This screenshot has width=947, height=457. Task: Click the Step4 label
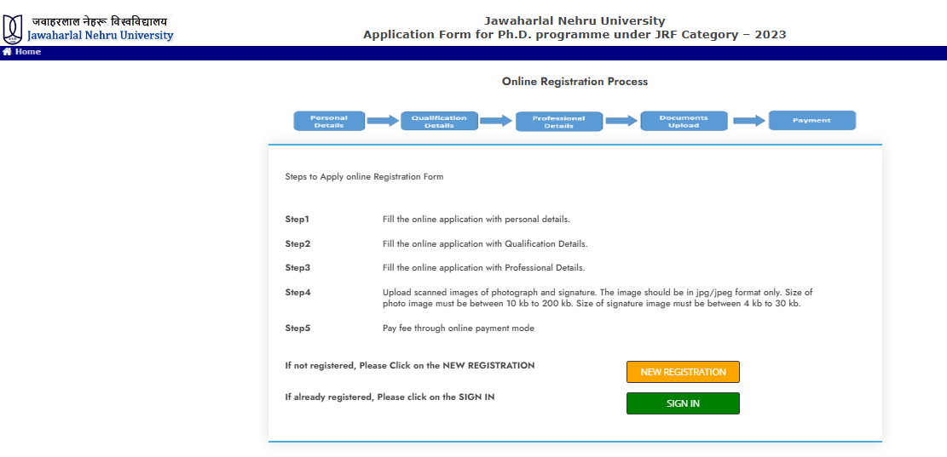coord(297,293)
